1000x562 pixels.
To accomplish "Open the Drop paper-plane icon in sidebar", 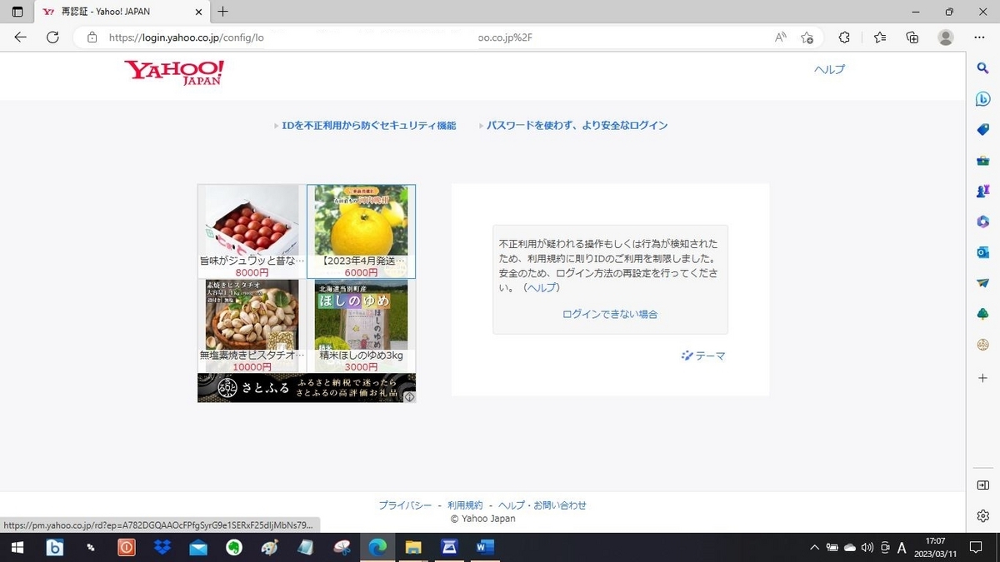I will pyautogui.click(x=982, y=283).
